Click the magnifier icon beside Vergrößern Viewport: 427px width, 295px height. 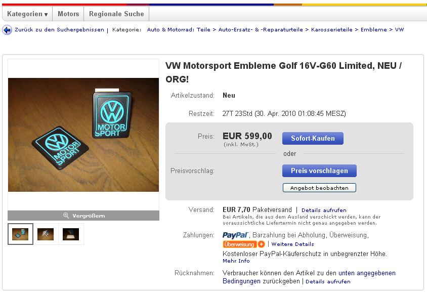(66, 216)
